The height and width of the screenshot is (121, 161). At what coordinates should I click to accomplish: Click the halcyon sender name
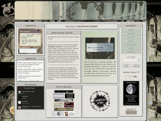click(x=30, y=36)
